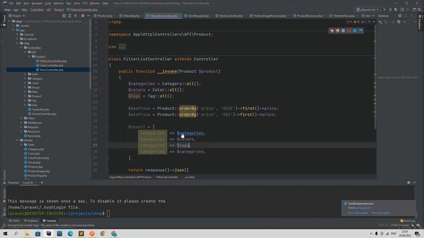Click the Controllers breadcrumb in the navigation bar
Image resolution: width=424 pixels, height=238 pixels.
pos(37,10)
